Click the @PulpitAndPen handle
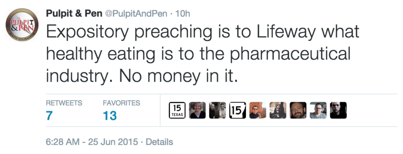403x154 pixels. (x=136, y=14)
